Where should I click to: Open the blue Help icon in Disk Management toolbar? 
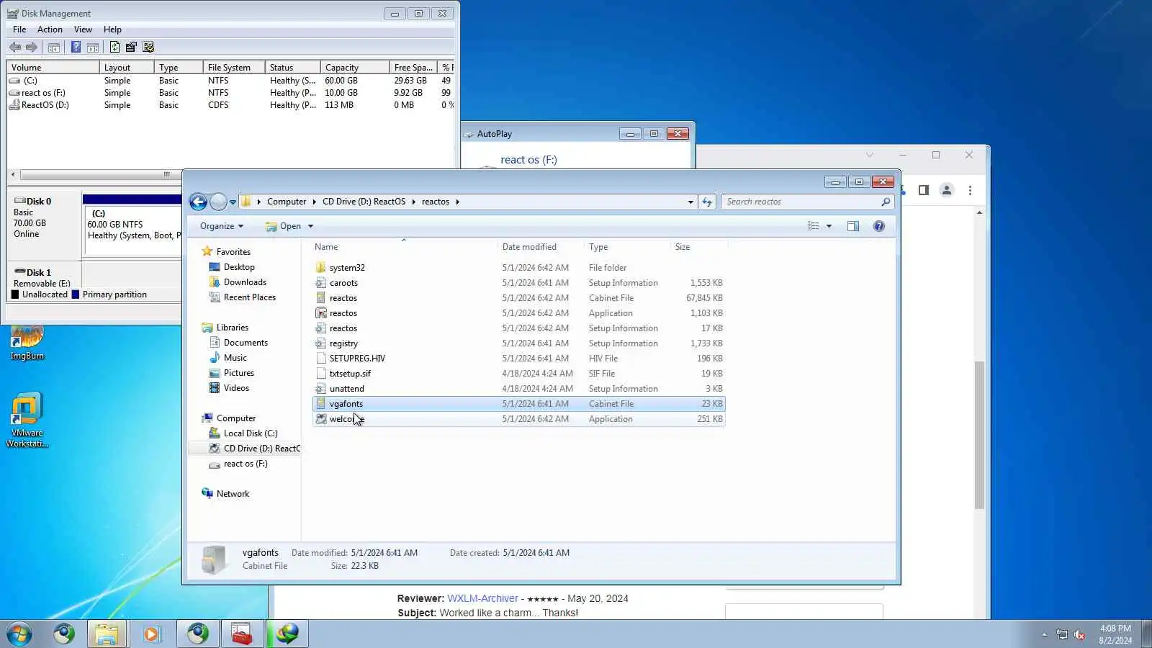click(76, 48)
